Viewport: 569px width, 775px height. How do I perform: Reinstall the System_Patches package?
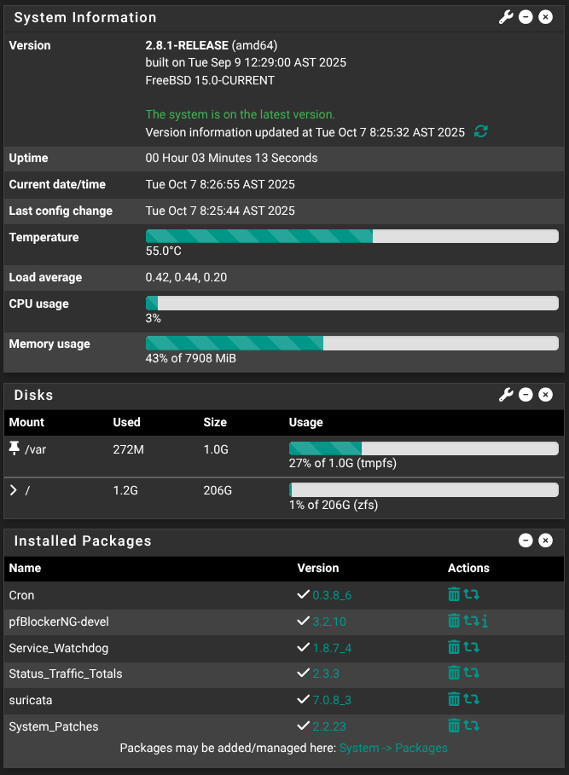click(471, 726)
